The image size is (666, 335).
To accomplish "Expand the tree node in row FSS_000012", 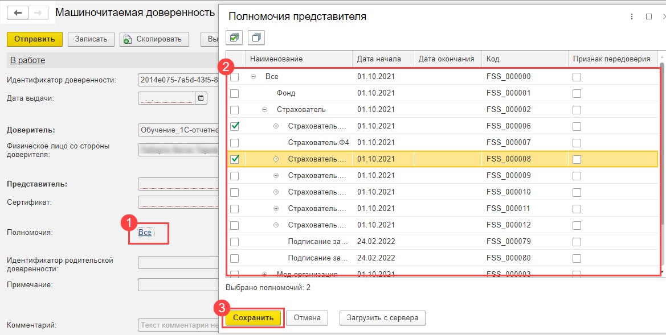I will [276, 225].
